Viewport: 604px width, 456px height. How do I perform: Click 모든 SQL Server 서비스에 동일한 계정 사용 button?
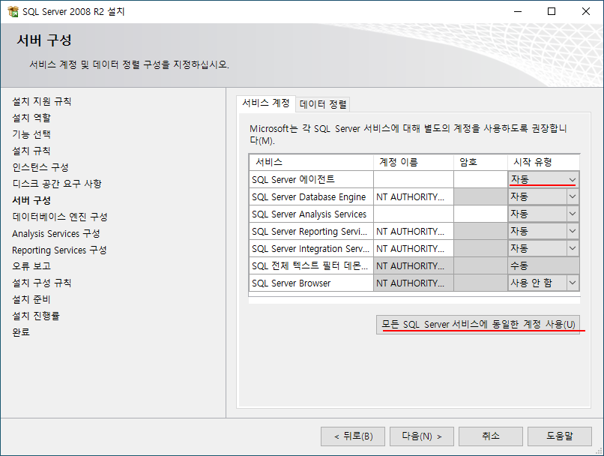478,325
